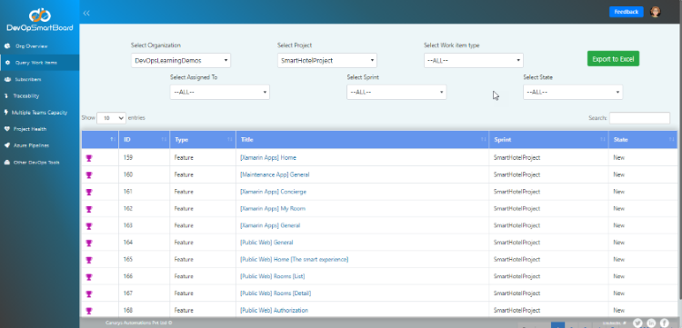Open the Select Organization dropdown
The width and height of the screenshot is (682, 328).
point(181,60)
